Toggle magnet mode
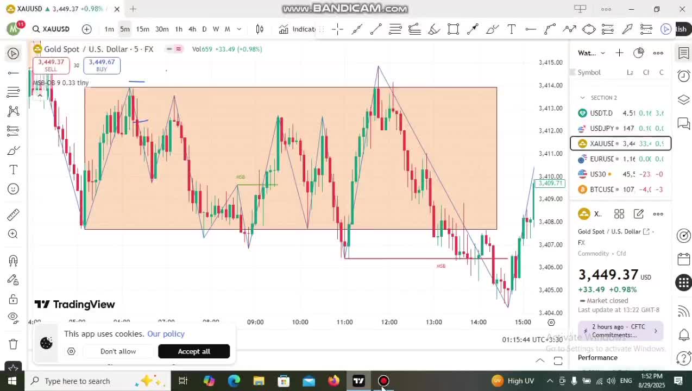692x391 pixels. pos(14,261)
